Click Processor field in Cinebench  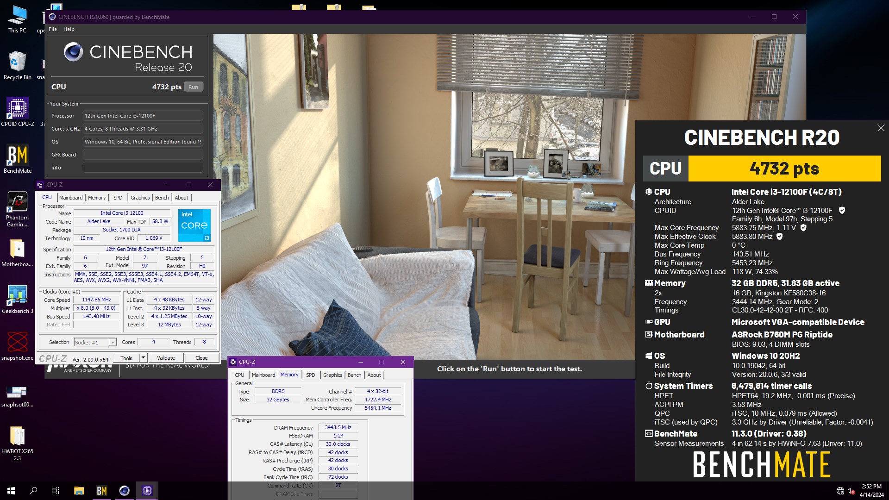pos(143,116)
